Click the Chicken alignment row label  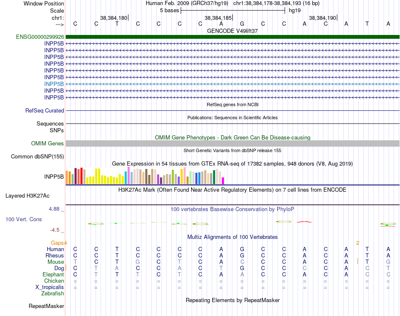[x=54, y=281]
